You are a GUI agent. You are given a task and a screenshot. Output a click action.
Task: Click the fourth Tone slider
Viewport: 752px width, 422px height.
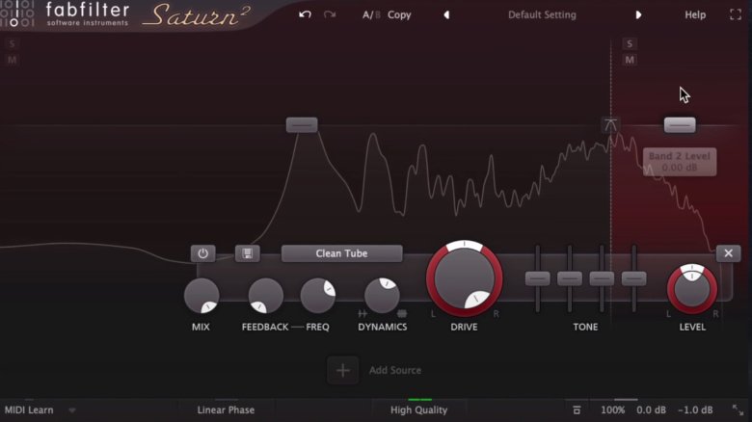pyautogui.click(x=634, y=278)
